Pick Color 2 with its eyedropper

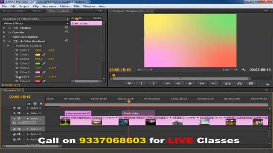point(44,63)
